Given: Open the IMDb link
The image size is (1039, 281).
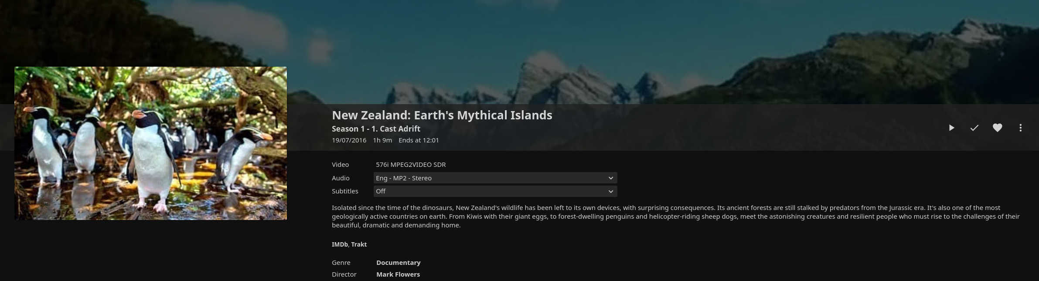Looking at the screenshot, I should point(339,244).
